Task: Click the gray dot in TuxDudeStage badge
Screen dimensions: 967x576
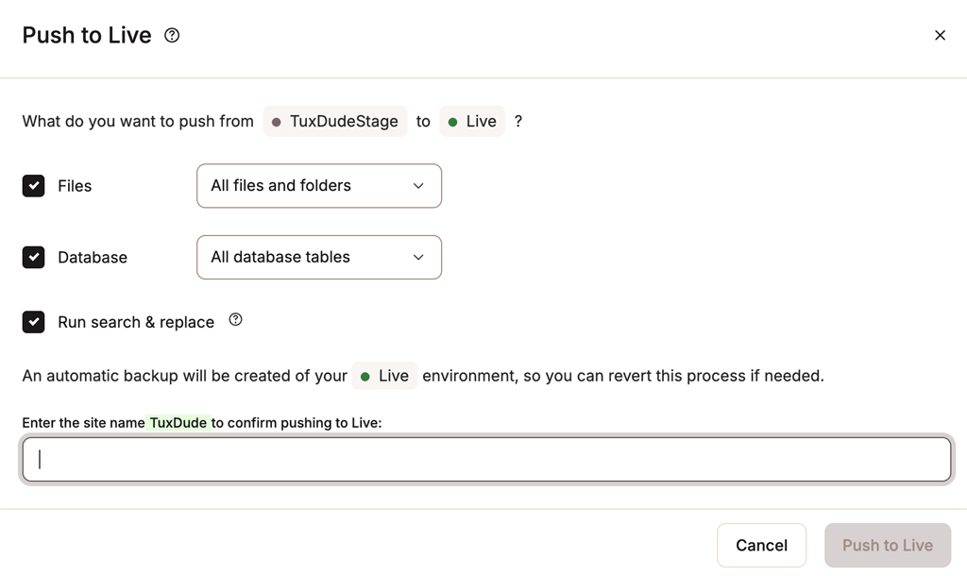Action: 276,122
